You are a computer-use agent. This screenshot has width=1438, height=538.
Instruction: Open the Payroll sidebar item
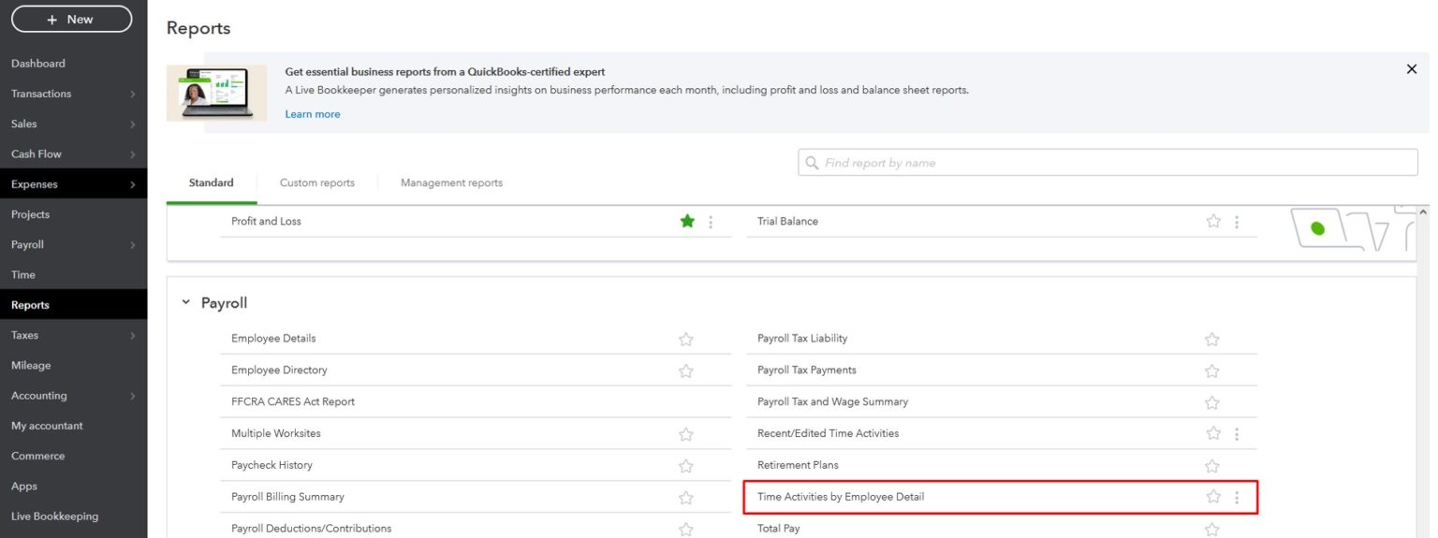[x=27, y=244]
